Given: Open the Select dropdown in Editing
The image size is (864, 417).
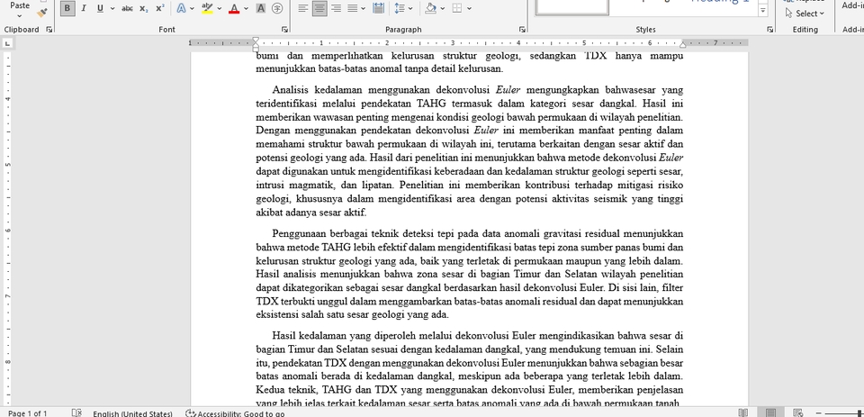Looking at the screenshot, I should pos(805,14).
